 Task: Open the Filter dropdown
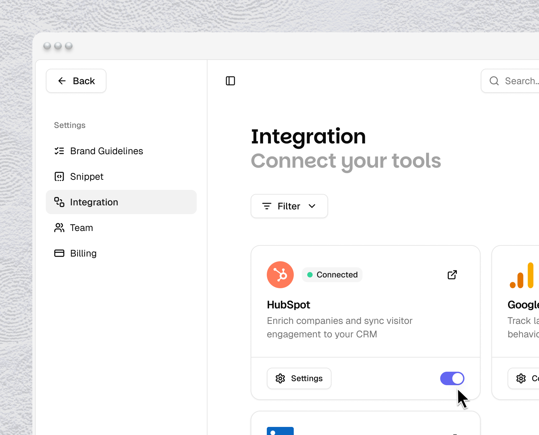289,206
